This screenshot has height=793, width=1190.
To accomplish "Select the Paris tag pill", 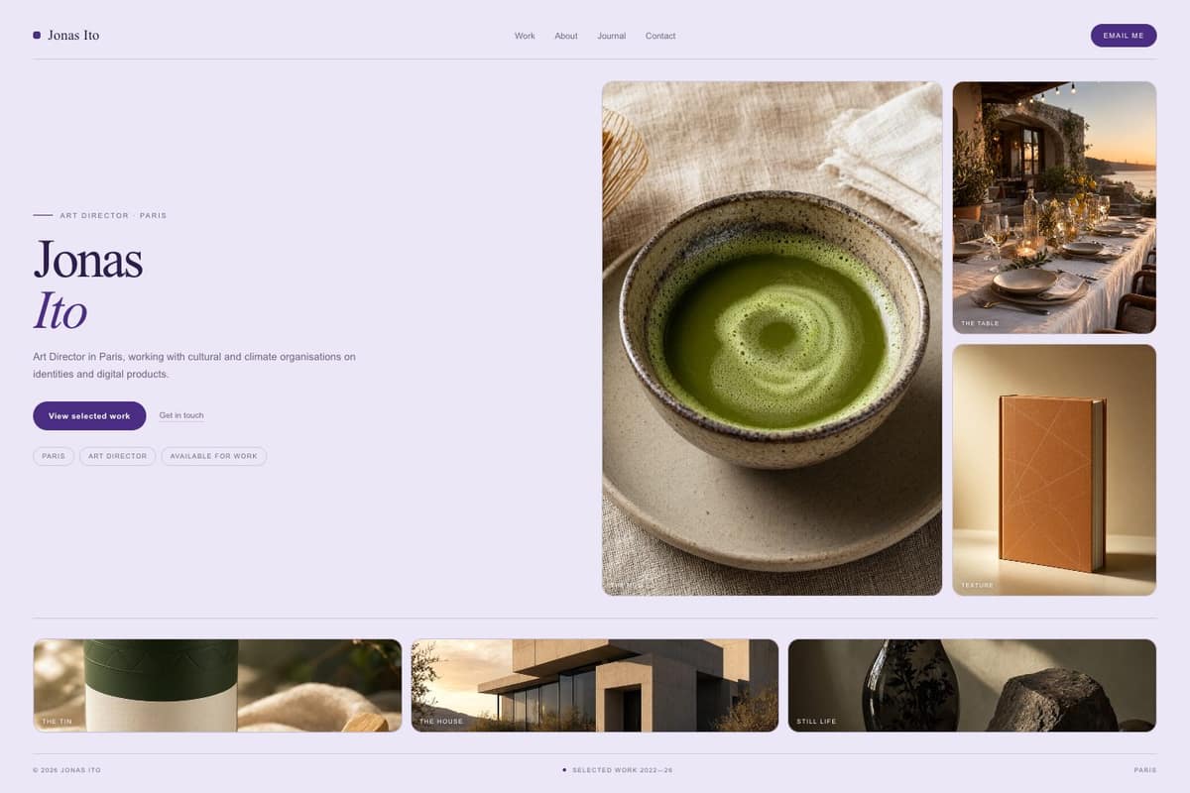I will point(54,456).
